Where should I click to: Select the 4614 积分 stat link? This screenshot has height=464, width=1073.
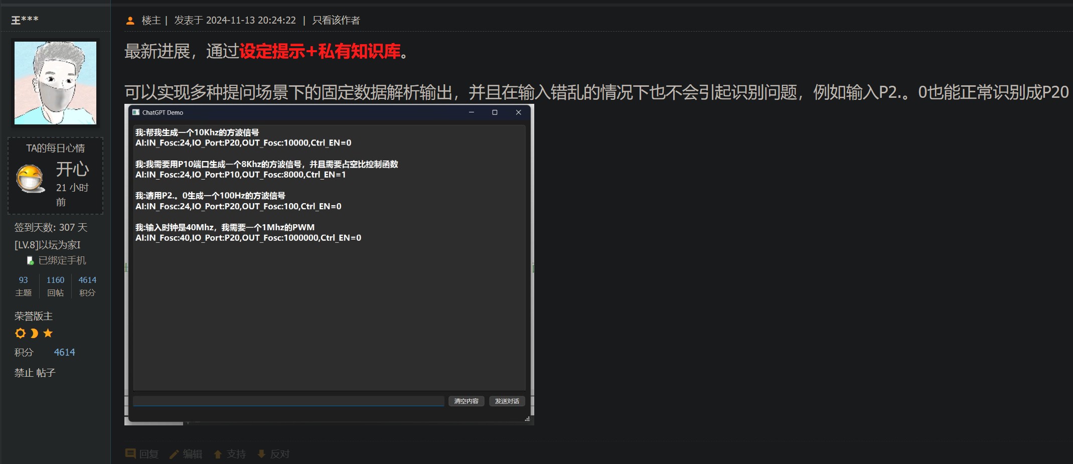point(87,286)
